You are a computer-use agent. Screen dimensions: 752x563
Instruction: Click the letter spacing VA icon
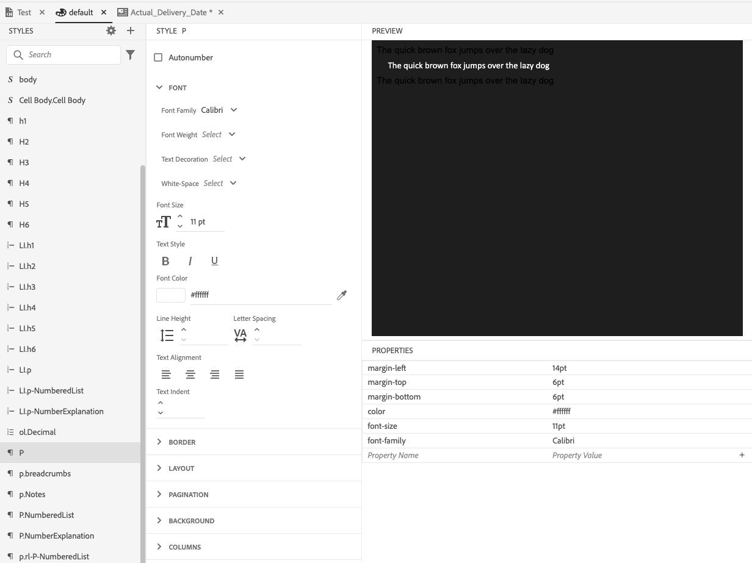[239, 335]
